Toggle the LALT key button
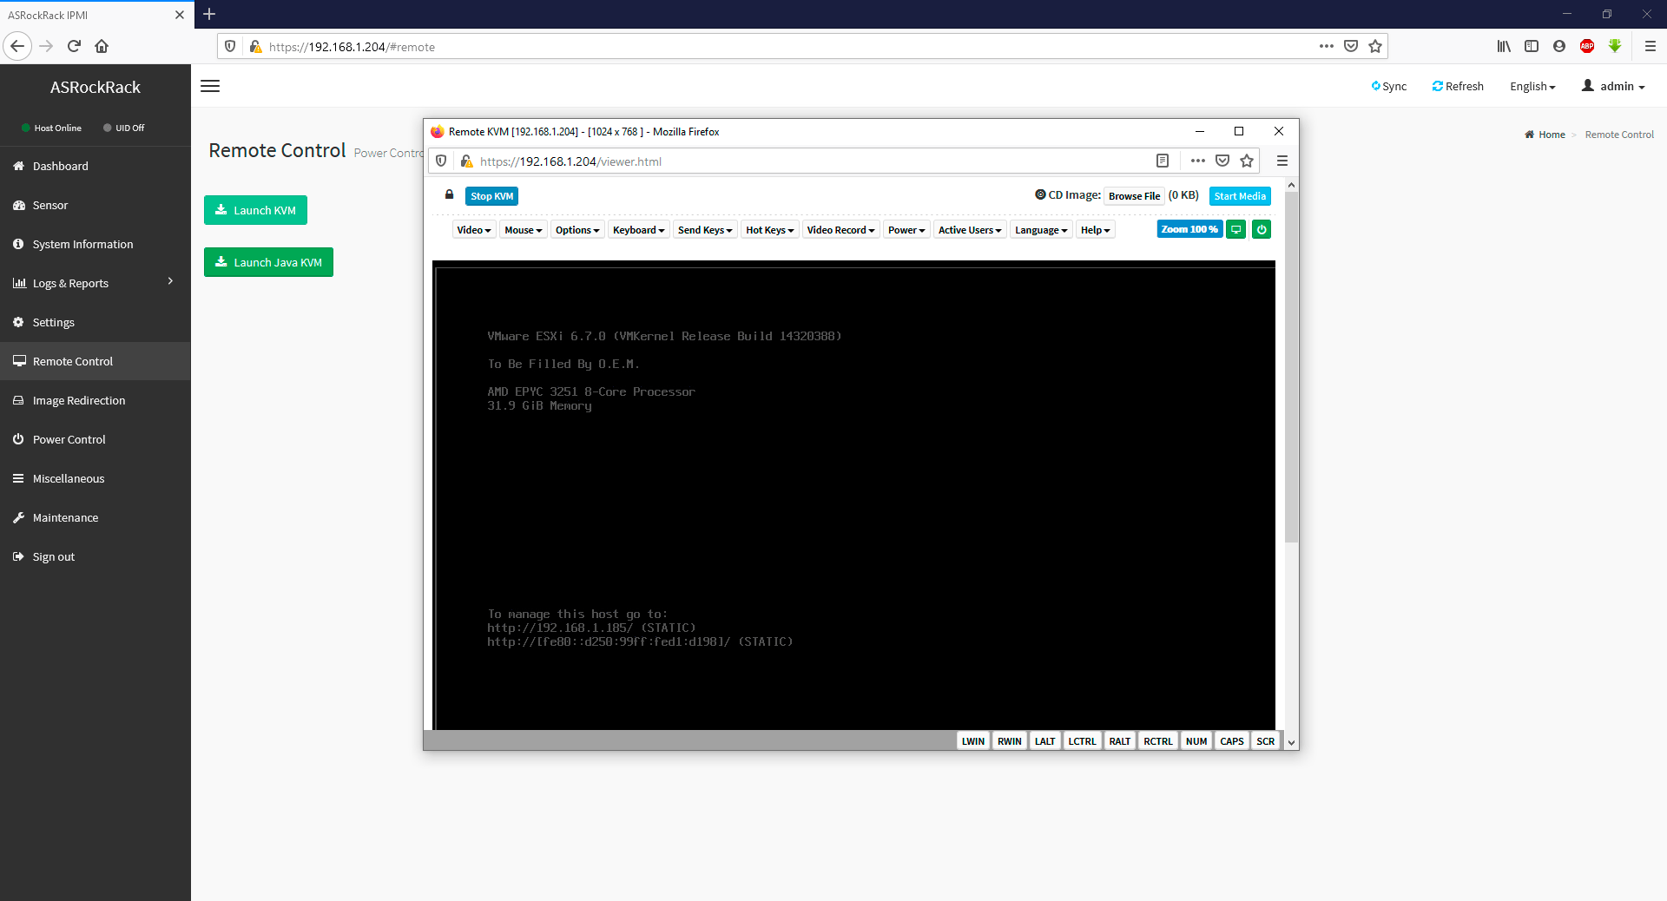Image resolution: width=1667 pixels, height=901 pixels. pos(1045,741)
